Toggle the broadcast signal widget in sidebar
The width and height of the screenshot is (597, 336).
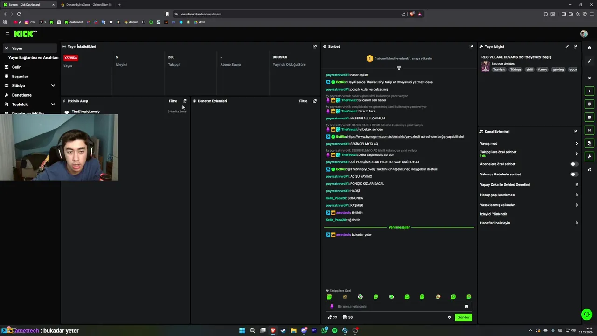[x=590, y=130]
